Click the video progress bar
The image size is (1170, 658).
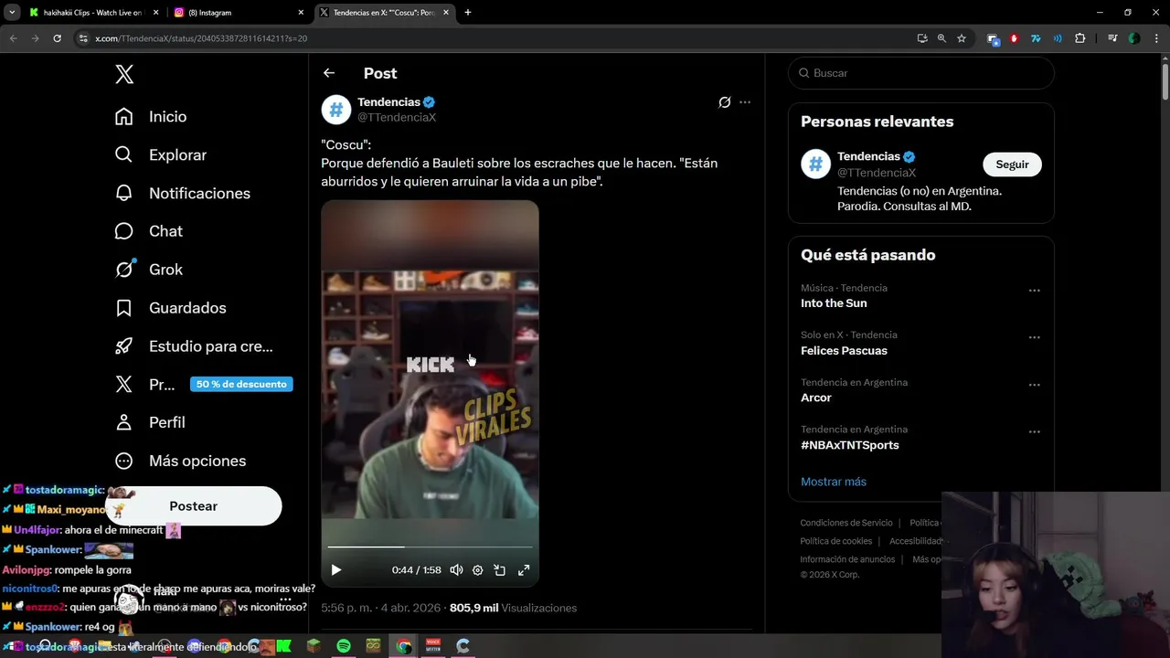[430, 547]
